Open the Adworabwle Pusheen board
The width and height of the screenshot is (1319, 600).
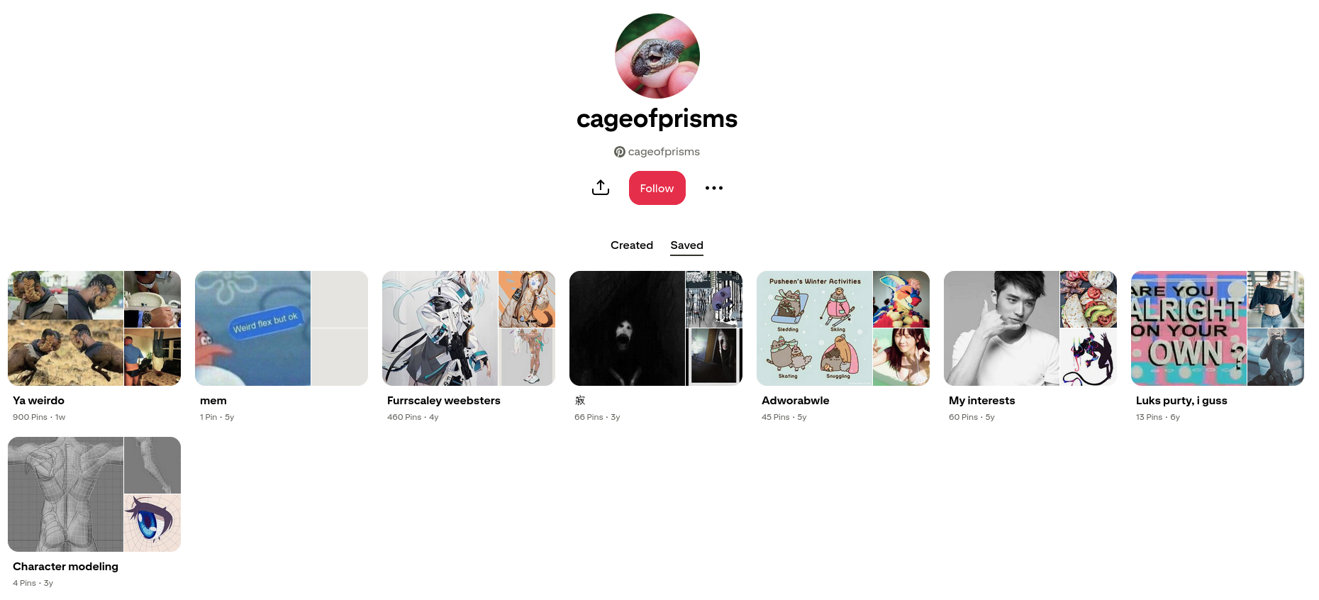click(843, 328)
